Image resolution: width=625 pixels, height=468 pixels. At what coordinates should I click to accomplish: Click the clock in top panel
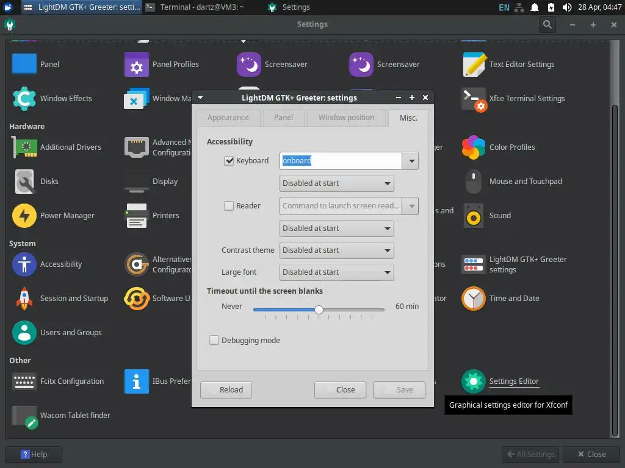(599, 7)
